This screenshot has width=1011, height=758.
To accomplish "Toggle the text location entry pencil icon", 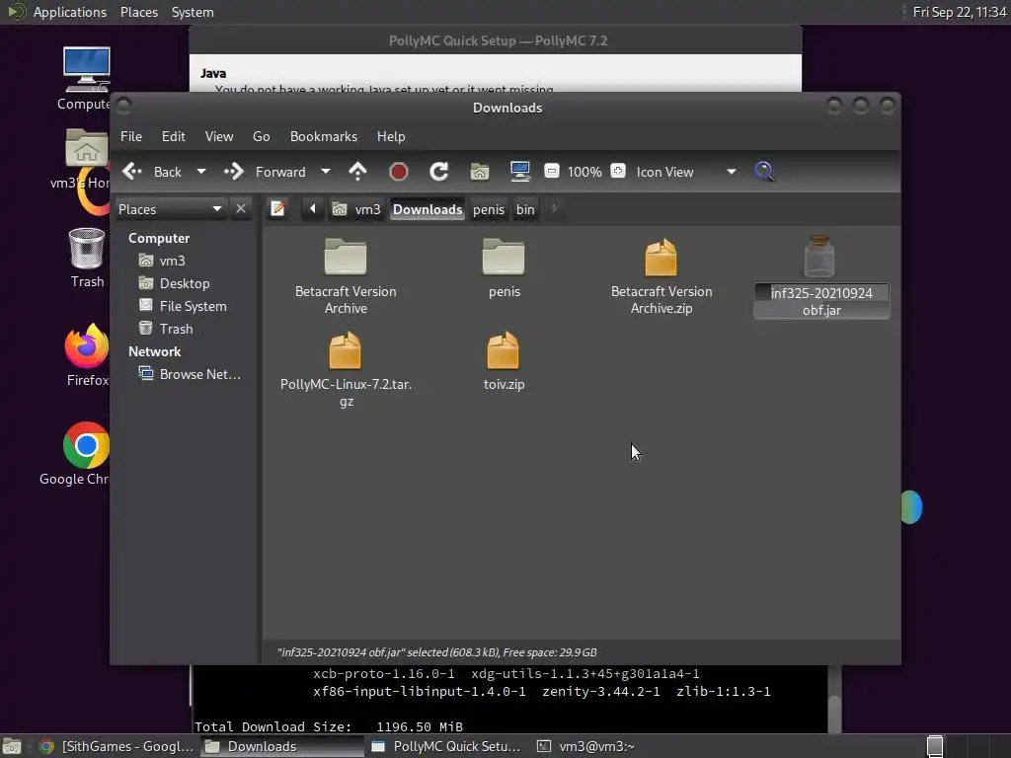I will point(277,209).
